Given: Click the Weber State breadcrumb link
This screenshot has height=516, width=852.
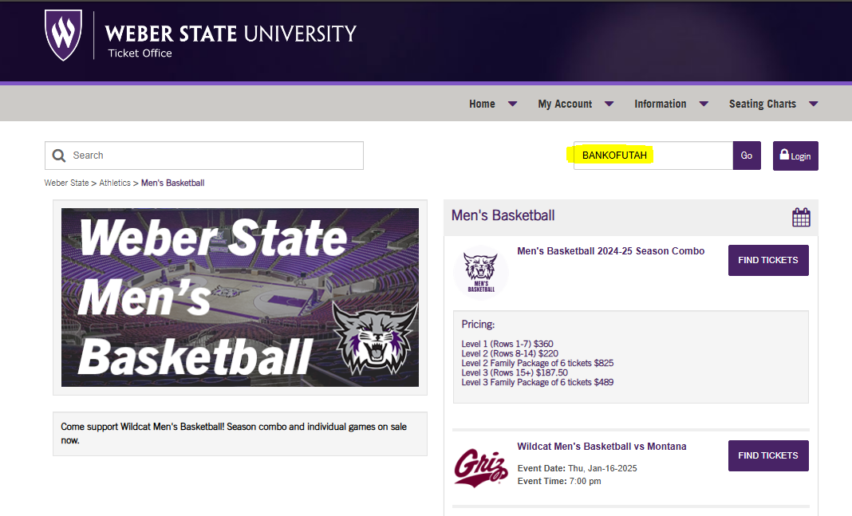Looking at the screenshot, I should coord(66,183).
